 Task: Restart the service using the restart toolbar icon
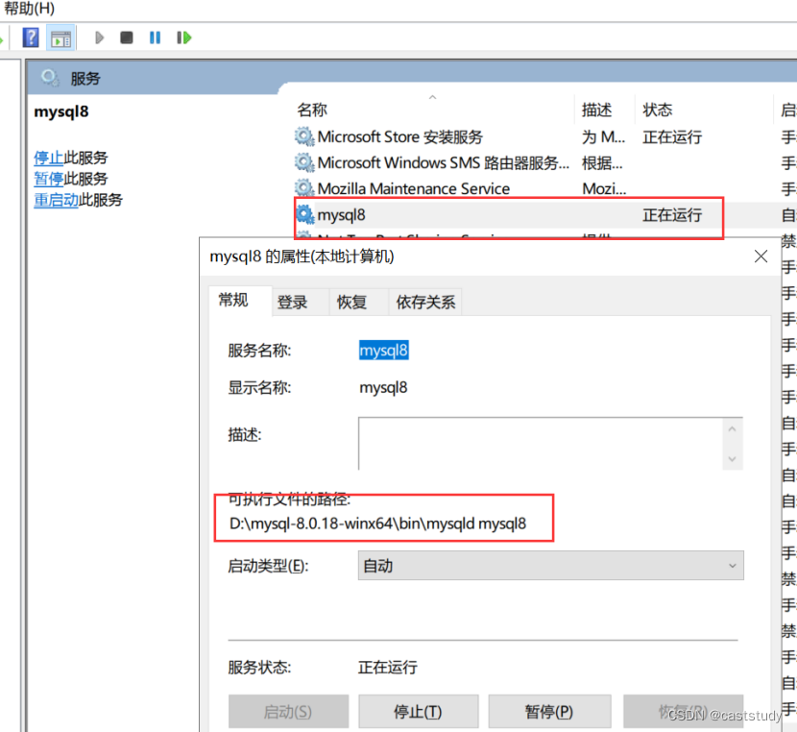pyautogui.click(x=182, y=37)
